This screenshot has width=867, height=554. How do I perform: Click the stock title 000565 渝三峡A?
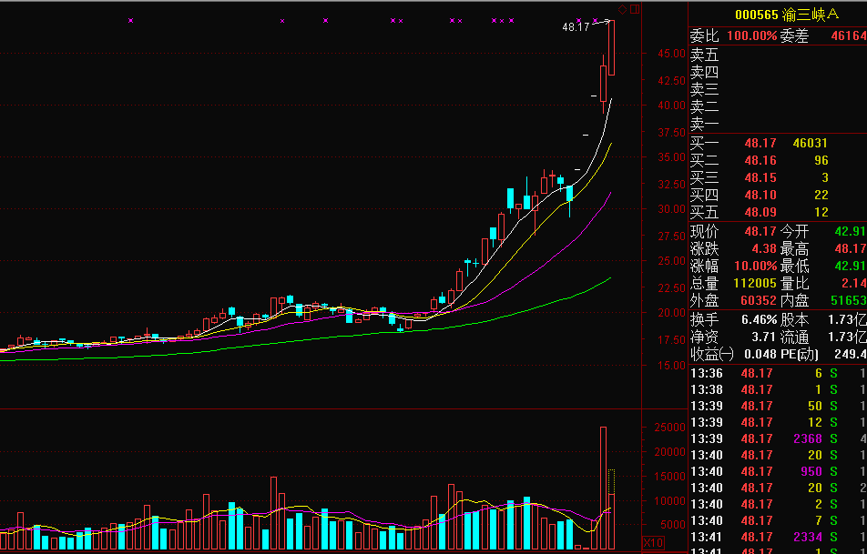(x=780, y=14)
